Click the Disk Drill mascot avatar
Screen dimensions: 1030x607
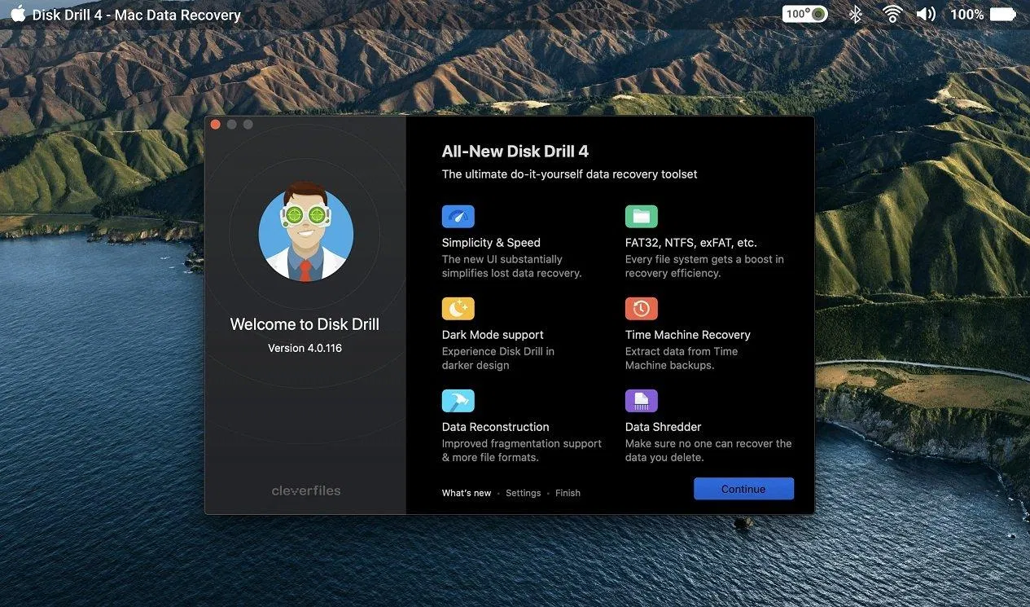pos(305,234)
